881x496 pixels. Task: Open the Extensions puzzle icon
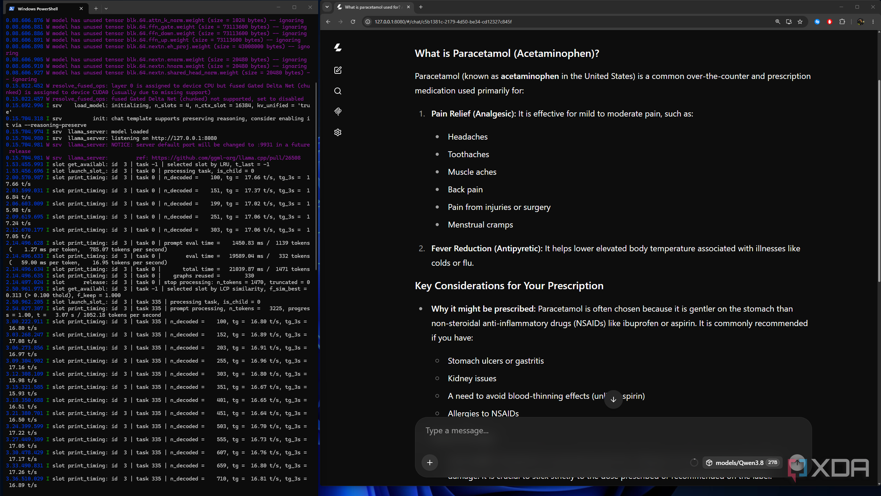[842, 22]
